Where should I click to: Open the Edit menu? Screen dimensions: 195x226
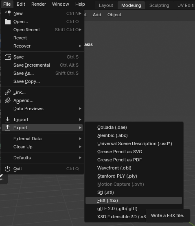click(21, 4)
